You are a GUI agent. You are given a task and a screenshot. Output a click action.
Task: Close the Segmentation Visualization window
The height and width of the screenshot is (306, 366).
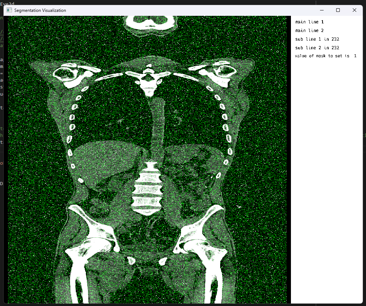[355, 10]
